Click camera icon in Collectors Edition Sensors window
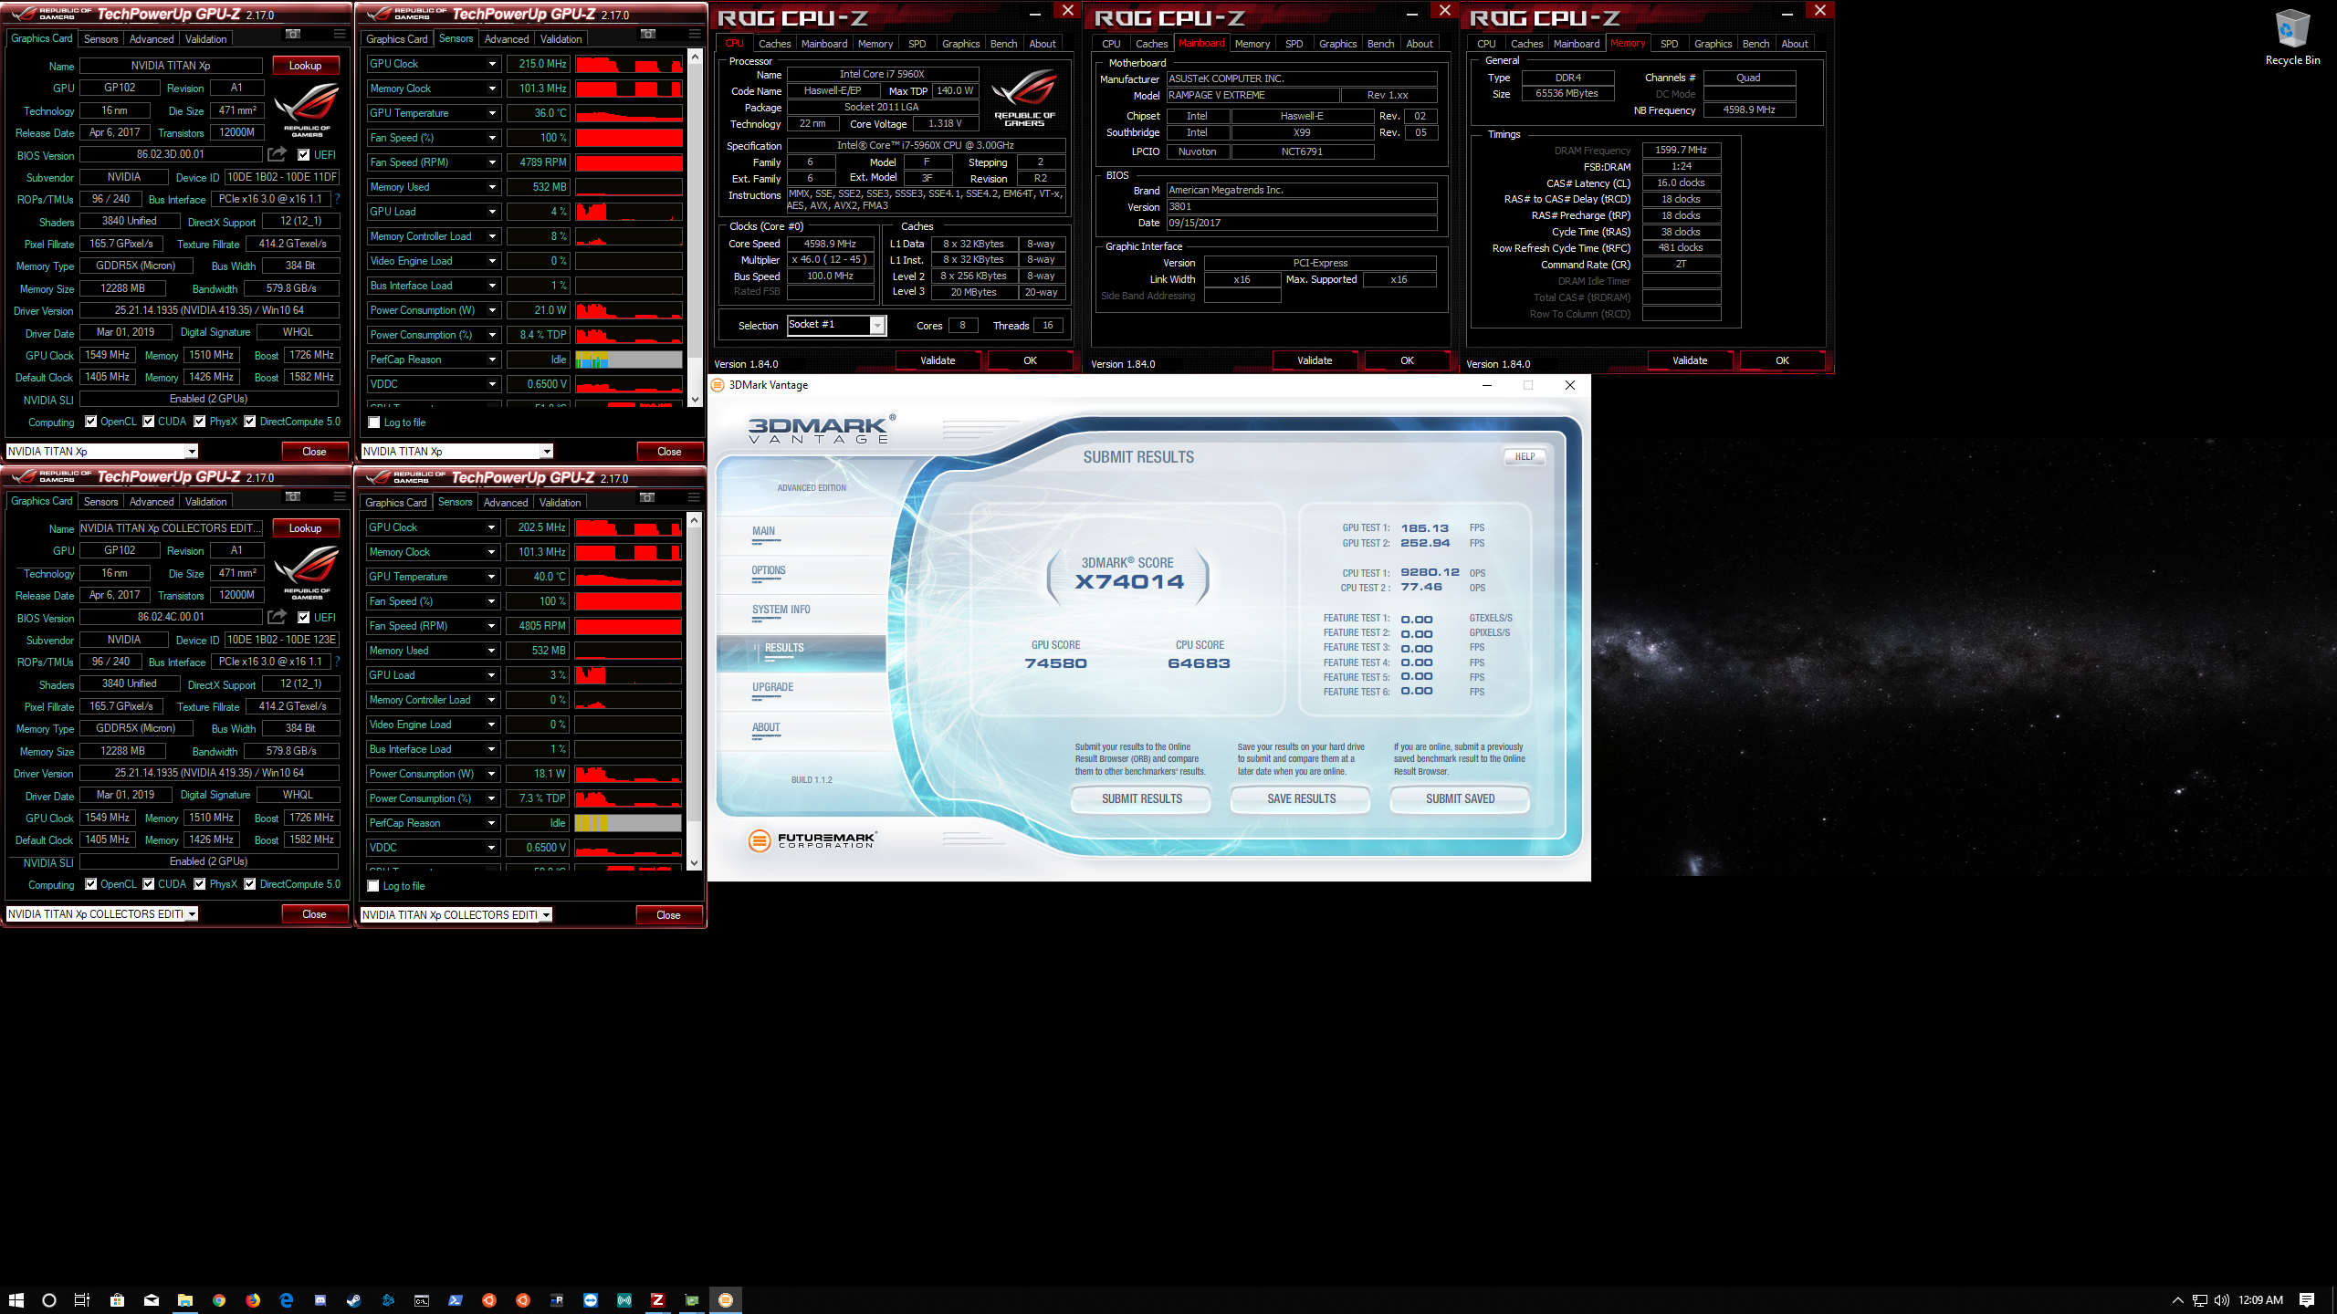 (x=646, y=498)
